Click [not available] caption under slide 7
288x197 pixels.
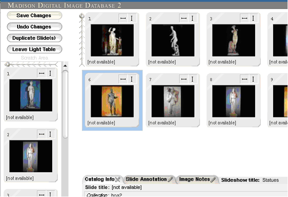pyautogui.click(x=162, y=123)
